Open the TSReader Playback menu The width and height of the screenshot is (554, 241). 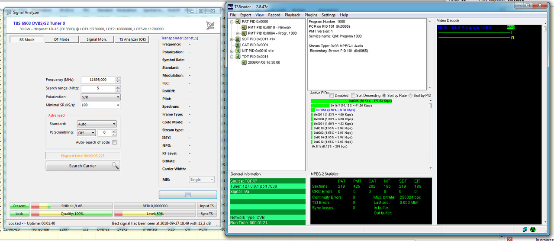click(x=293, y=15)
